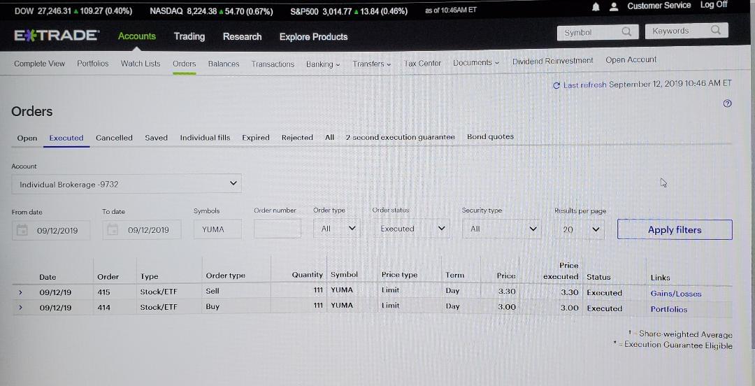
Task: Open the Order status dropdown
Action: pos(411,229)
